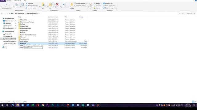Select the crash-handler text file
The image size is (197, 110).
[x=24, y=41]
